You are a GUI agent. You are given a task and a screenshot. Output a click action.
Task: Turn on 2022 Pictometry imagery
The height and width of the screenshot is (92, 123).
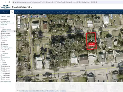pos(1,70)
